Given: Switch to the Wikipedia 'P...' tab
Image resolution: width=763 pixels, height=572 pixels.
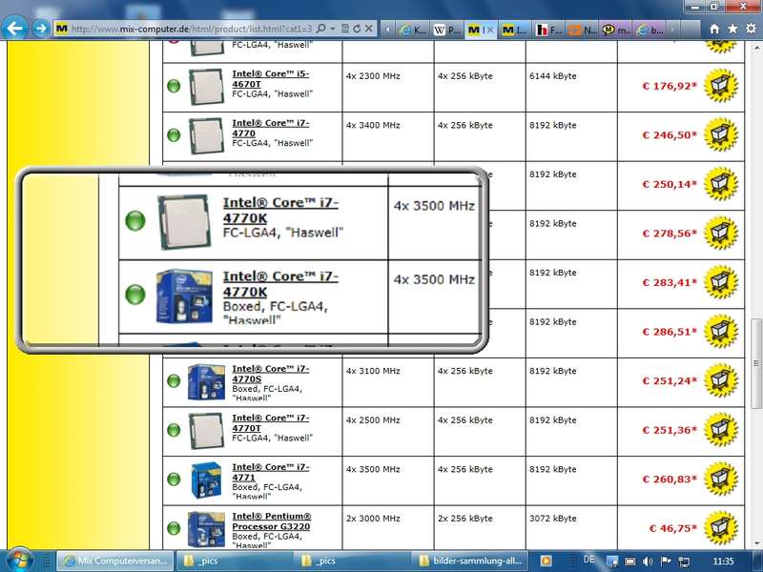Looking at the screenshot, I should (x=447, y=30).
